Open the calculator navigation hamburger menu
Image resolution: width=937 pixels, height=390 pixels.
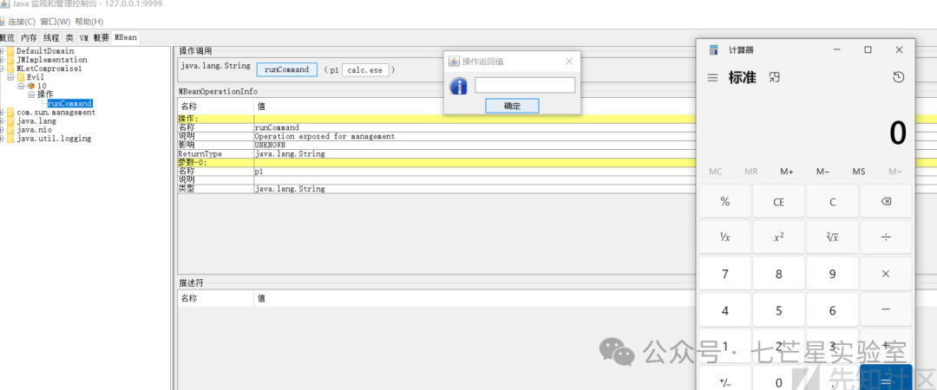tap(712, 78)
